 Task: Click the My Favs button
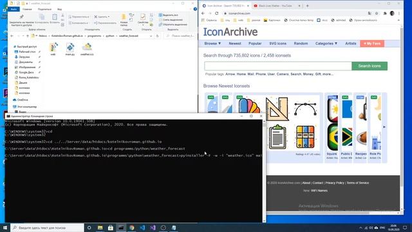pos(372,43)
